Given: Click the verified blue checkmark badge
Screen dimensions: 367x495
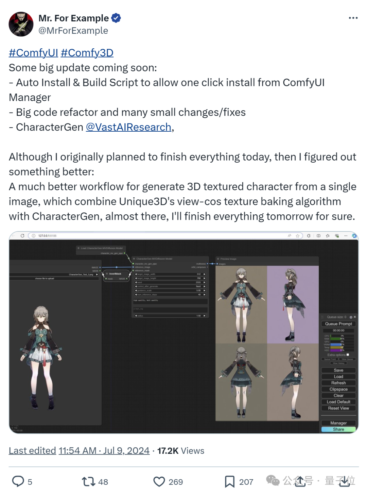Looking at the screenshot, I should 116,18.
